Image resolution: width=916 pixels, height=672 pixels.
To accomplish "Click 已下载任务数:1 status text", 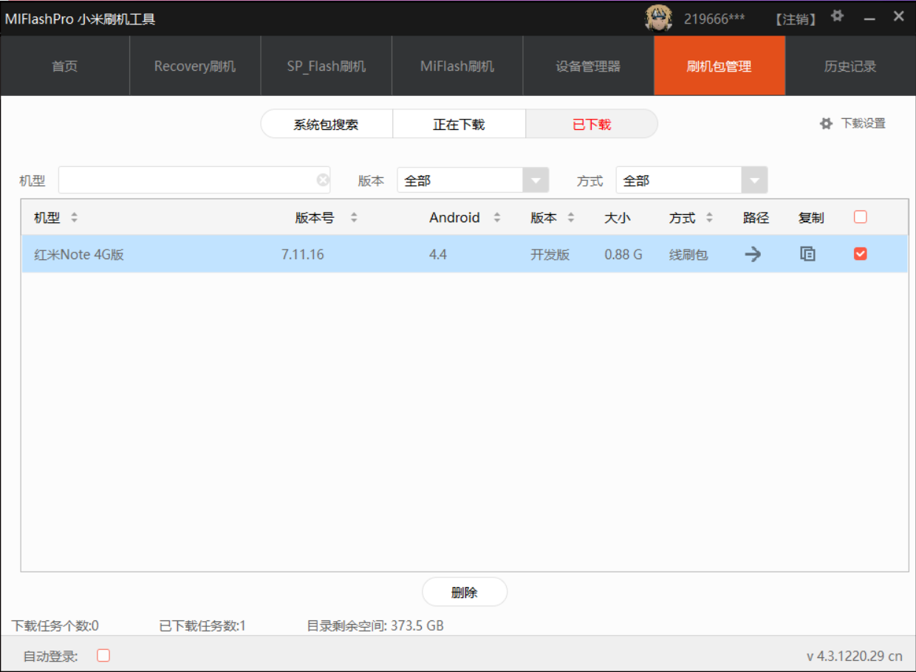I will (x=202, y=626).
